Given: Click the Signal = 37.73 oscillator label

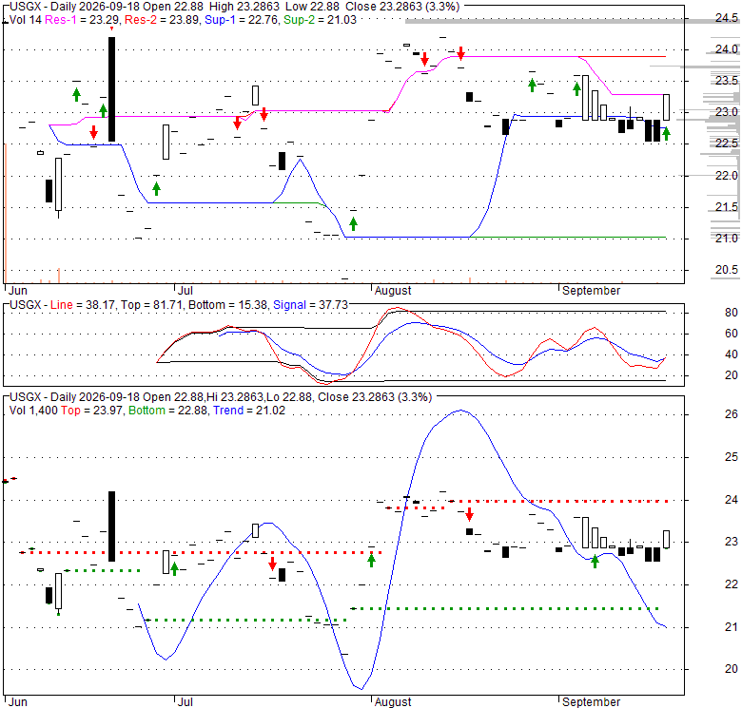Looking at the screenshot, I should pos(310,305).
